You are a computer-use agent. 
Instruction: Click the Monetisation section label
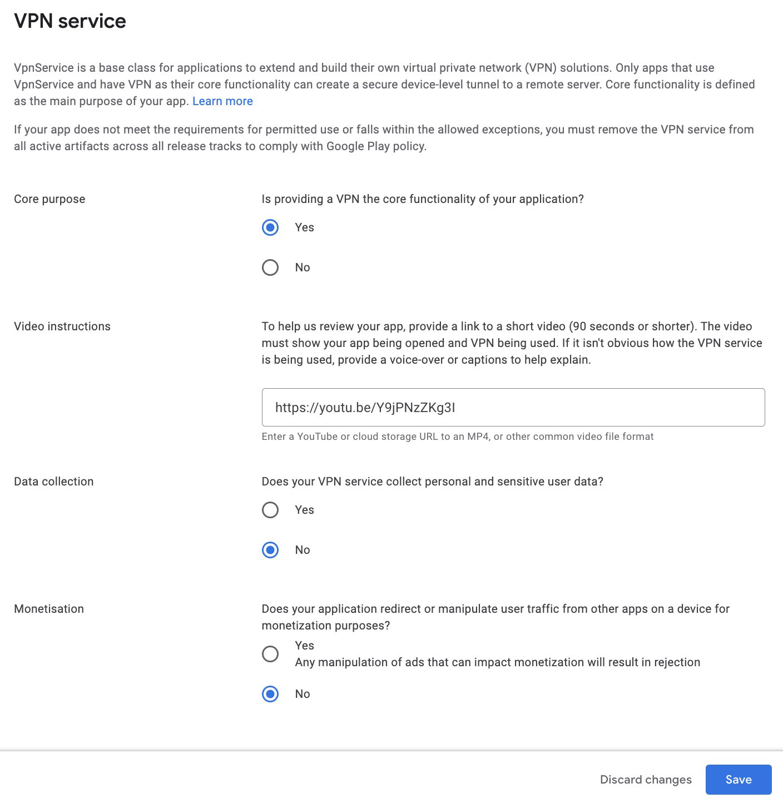49,609
